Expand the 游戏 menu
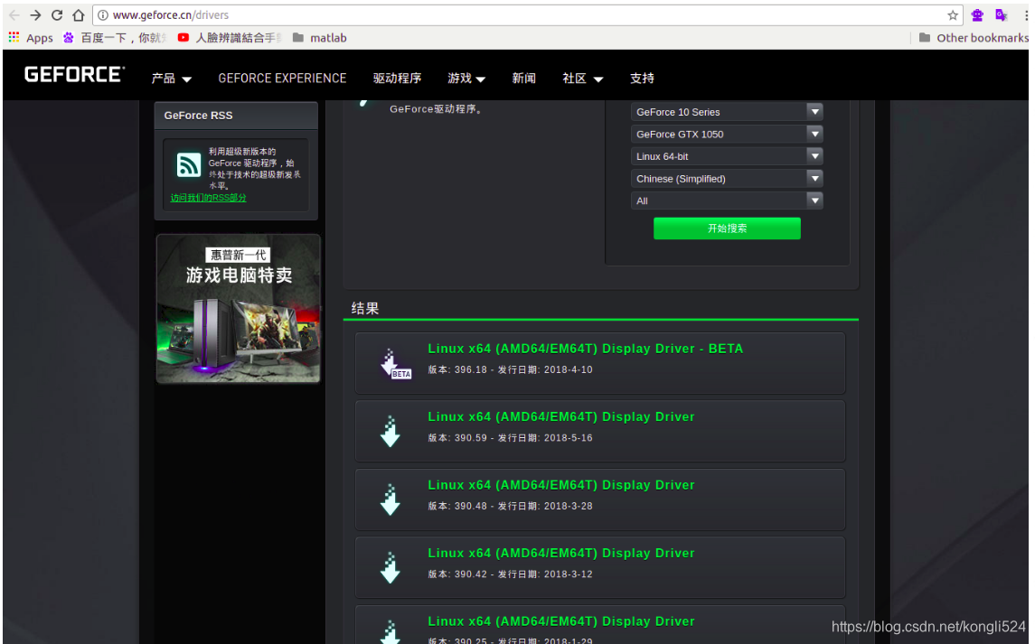Screen dimensions: 1035x644 click(466, 79)
